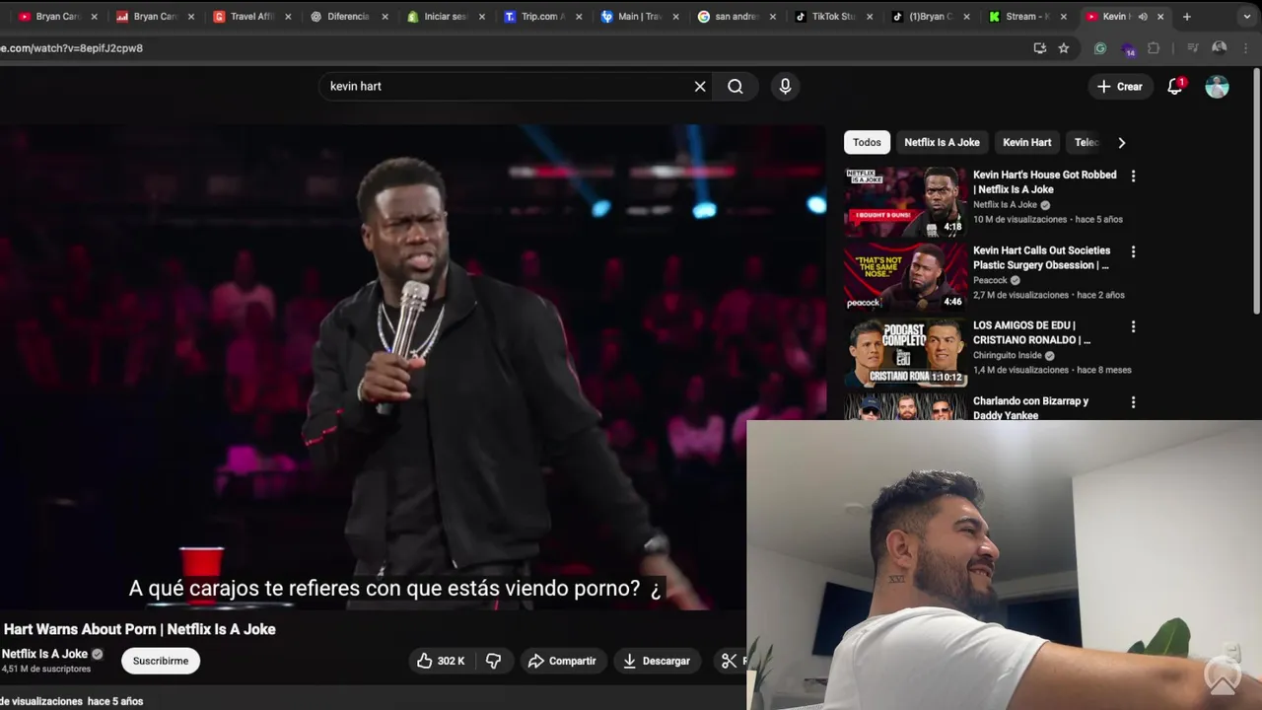Open YouTube notifications bell
This screenshot has height=710, width=1262.
click(x=1175, y=87)
